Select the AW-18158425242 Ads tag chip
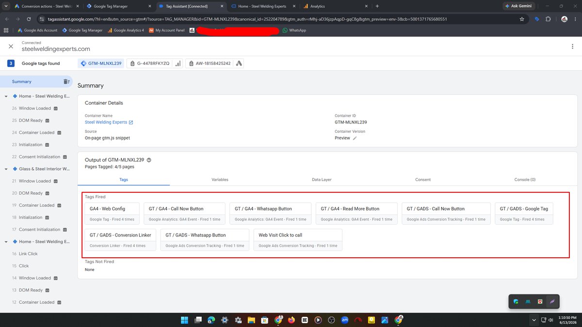Screen dimensions: 582x327 [215, 63]
